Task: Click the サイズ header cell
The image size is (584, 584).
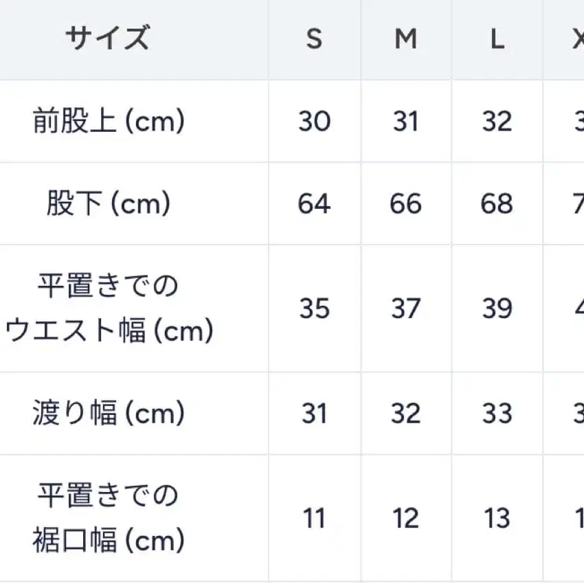Action: point(108,38)
